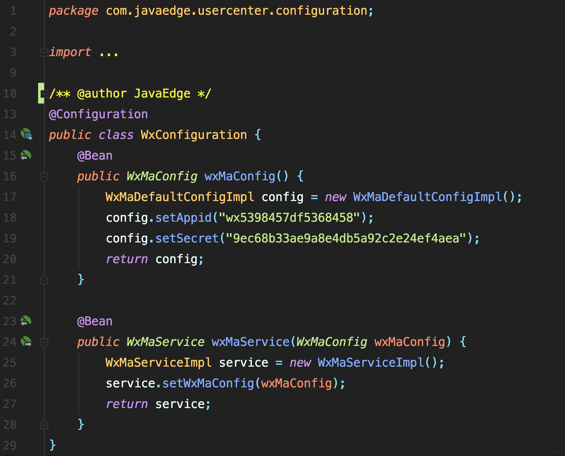Collapse the wxMaService method fold on line 24
The height and width of the screenshot is (456, 565).
click(x=44, y=342)
